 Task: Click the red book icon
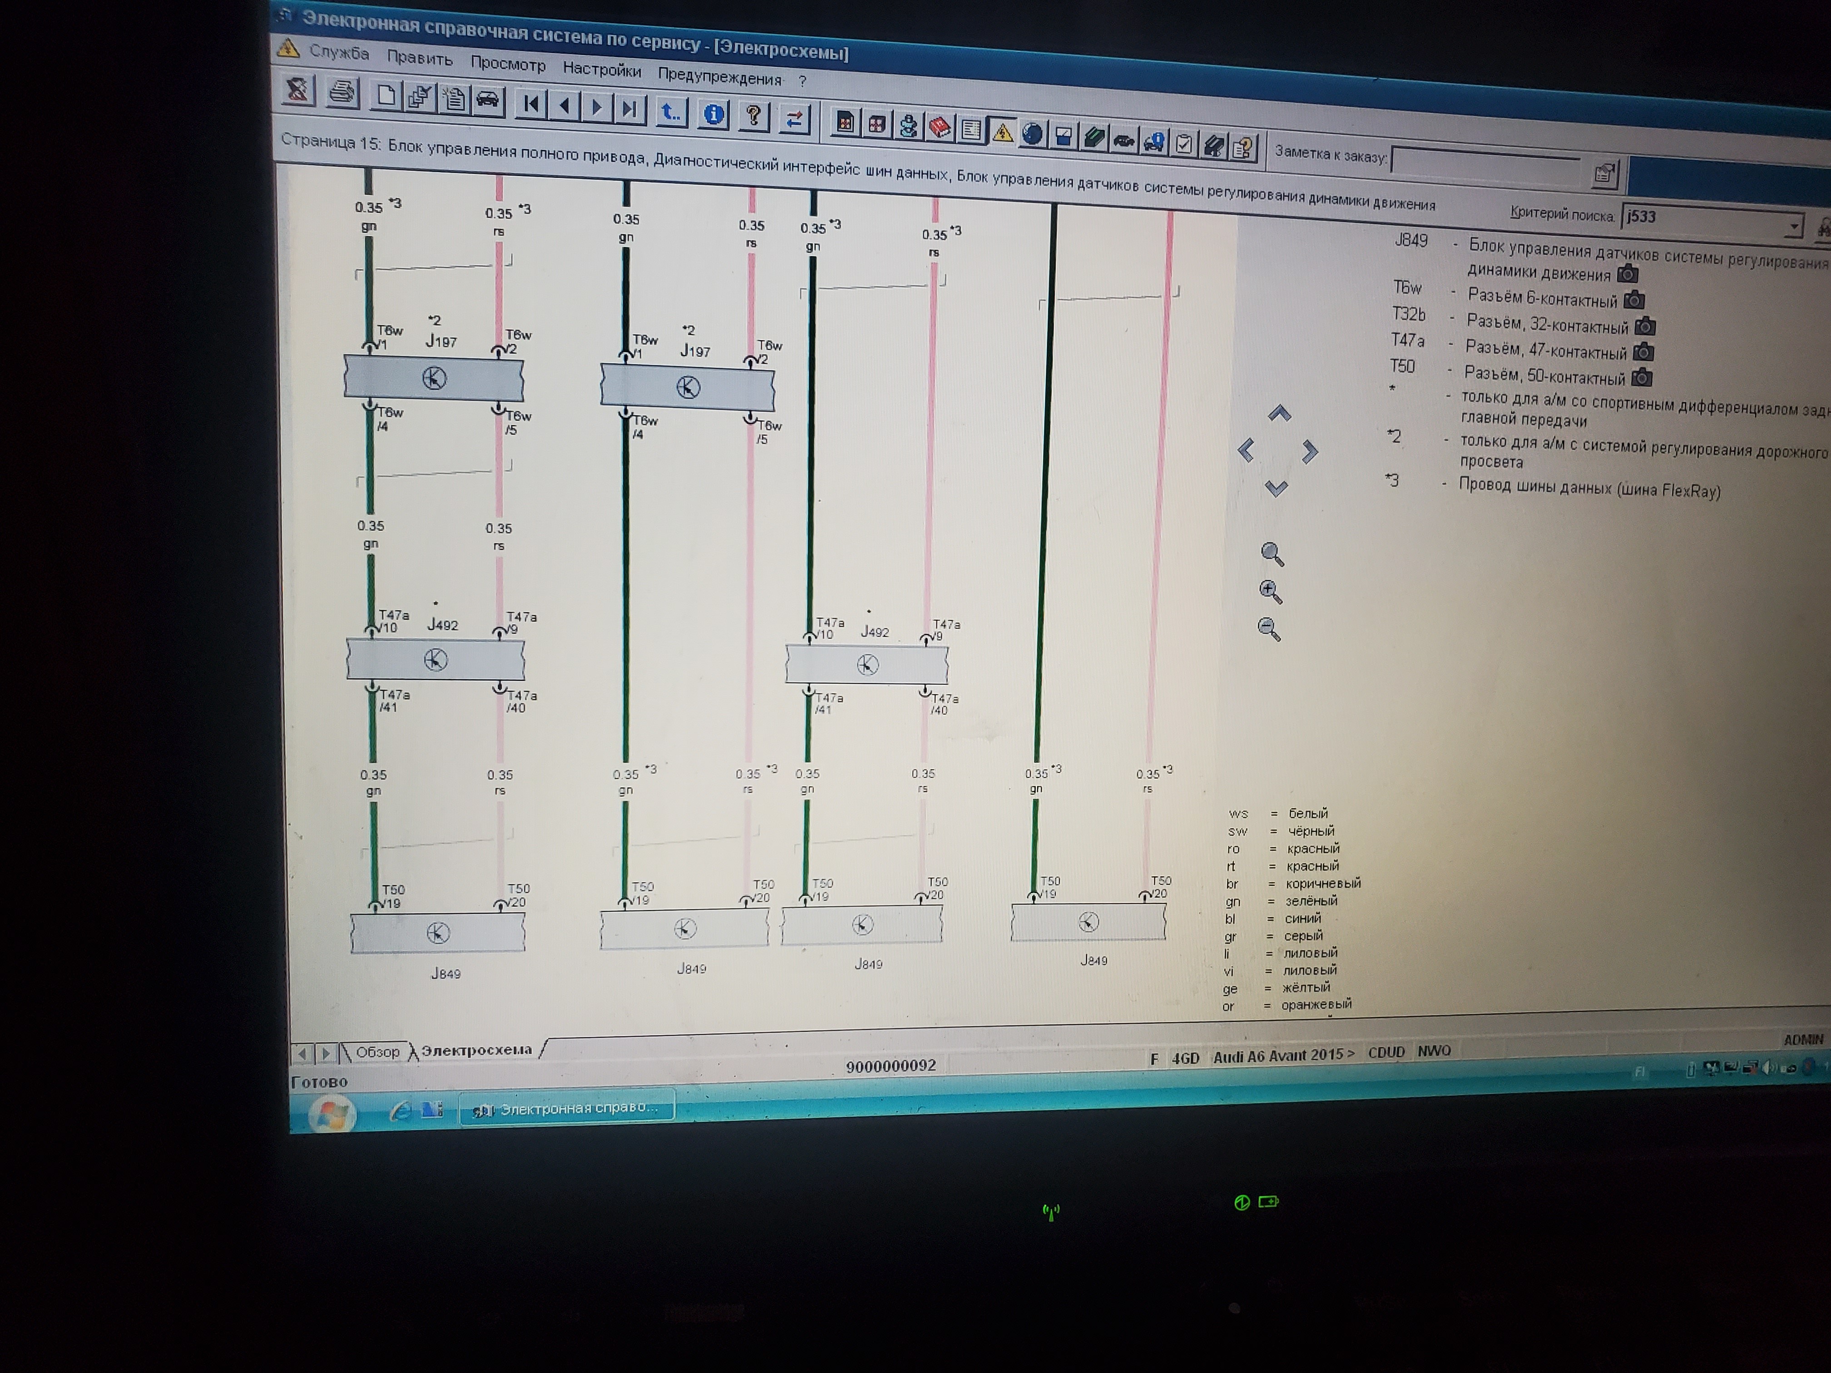pyautogui.click(x=940, y=127)
